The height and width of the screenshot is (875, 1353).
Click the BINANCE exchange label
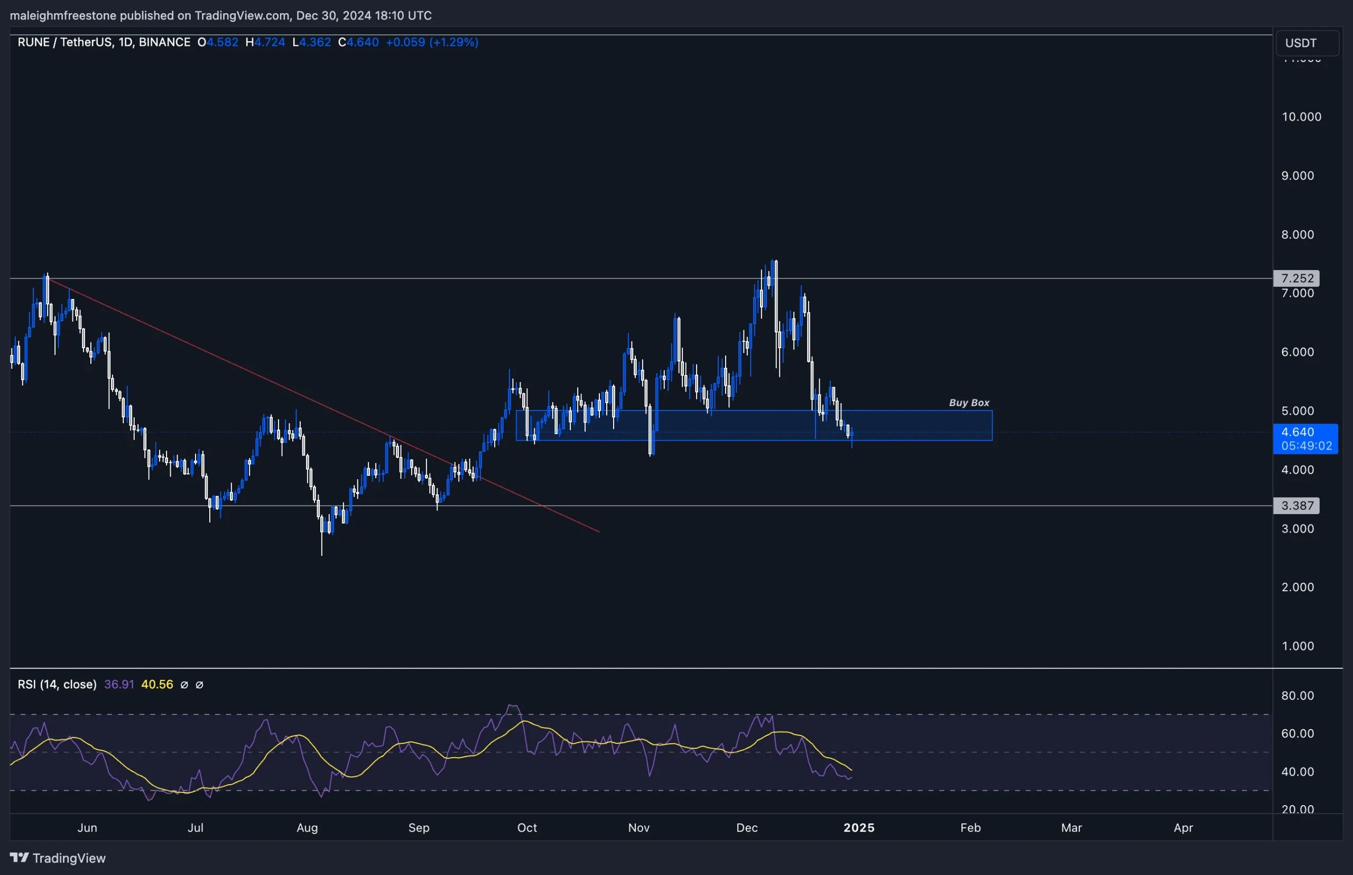click(165, 42)
